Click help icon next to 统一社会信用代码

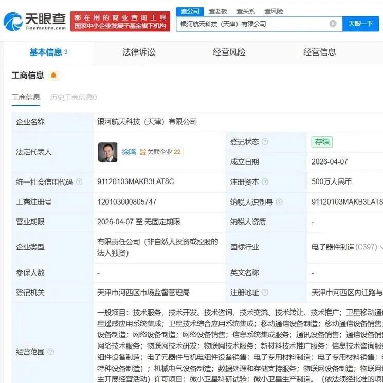click(x=79, y=182)
